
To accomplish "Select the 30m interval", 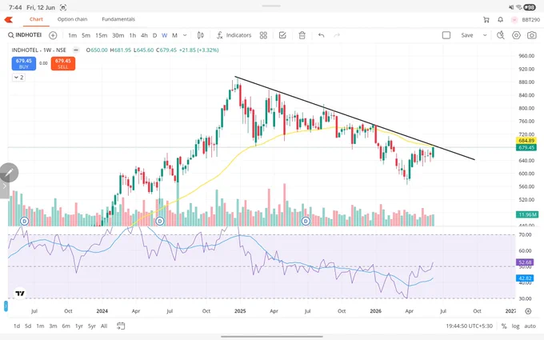I will 118,35.
